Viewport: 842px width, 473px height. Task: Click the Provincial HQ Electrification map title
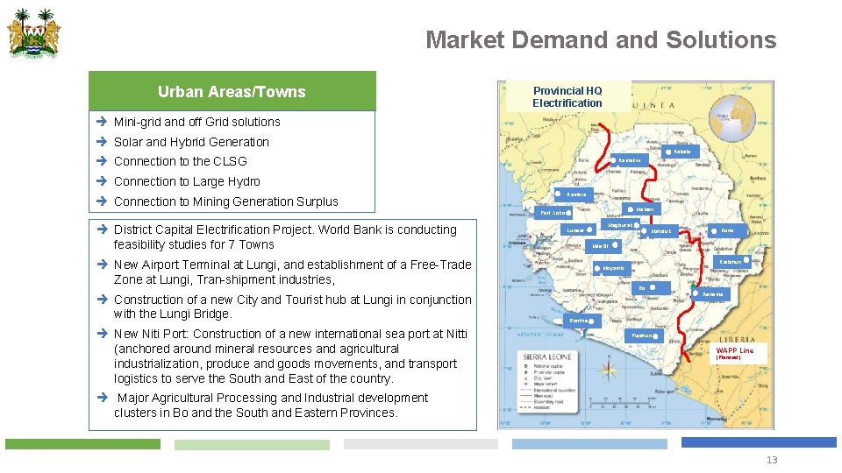[567, 96]
